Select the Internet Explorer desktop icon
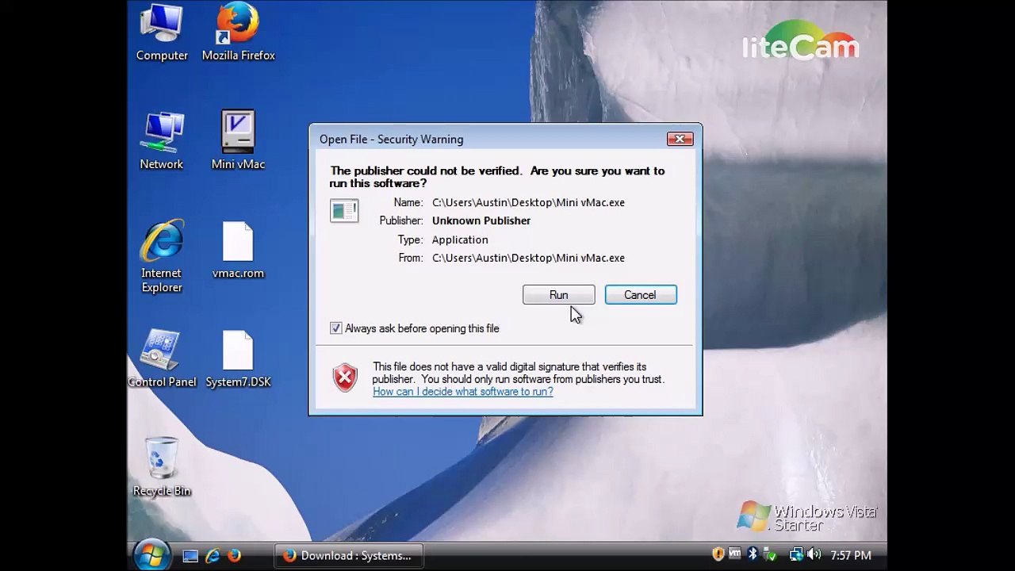Screen dimensions: 1015x571 click(x=162, y=256)
